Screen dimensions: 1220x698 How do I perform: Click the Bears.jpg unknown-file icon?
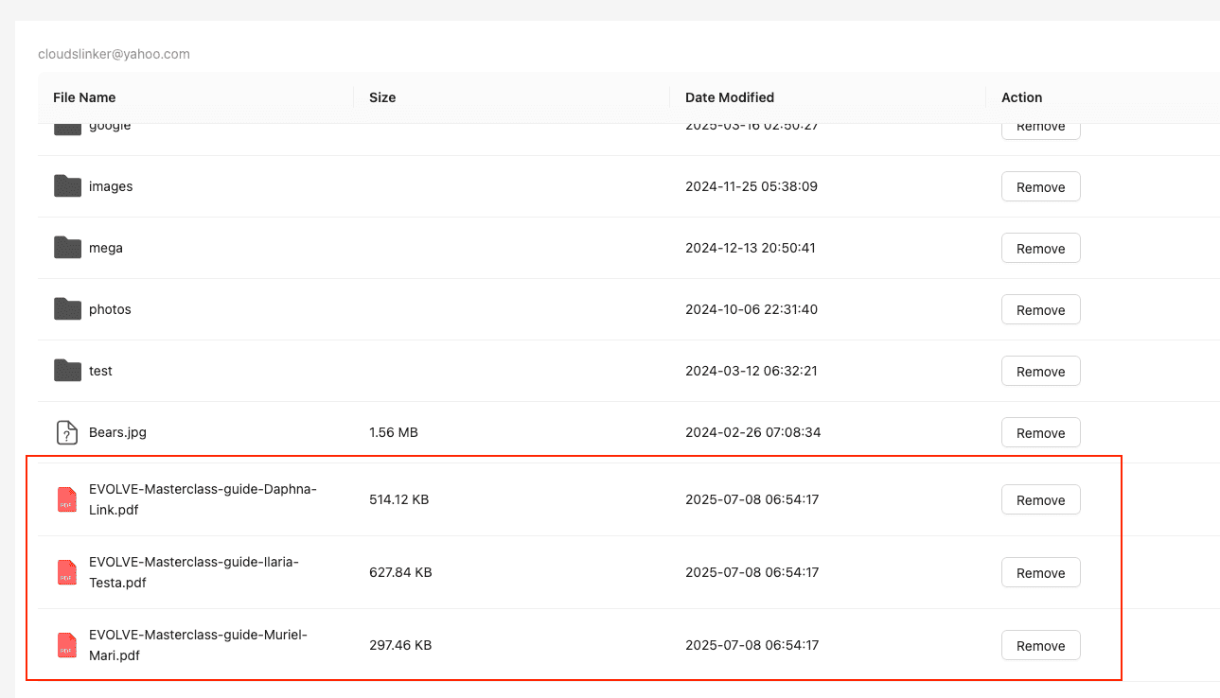tap(66, 432)
